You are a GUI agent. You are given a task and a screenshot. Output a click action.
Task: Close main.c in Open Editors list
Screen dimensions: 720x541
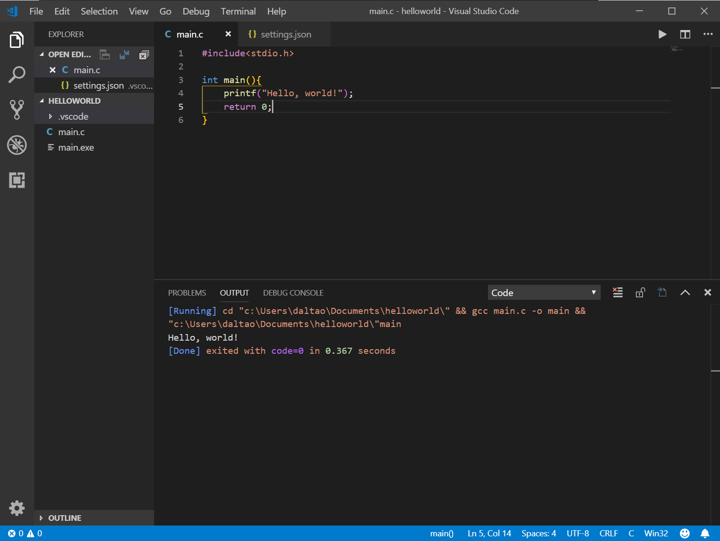[x=53, y=70]
